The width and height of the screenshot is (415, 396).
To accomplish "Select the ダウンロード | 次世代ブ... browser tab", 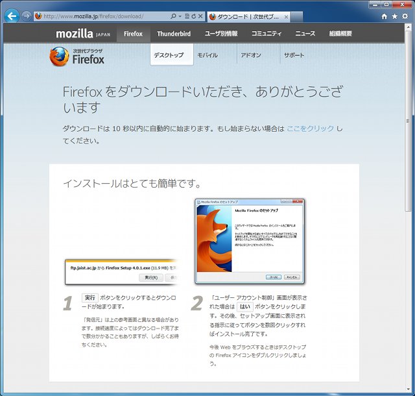I will tap(249, 17).
